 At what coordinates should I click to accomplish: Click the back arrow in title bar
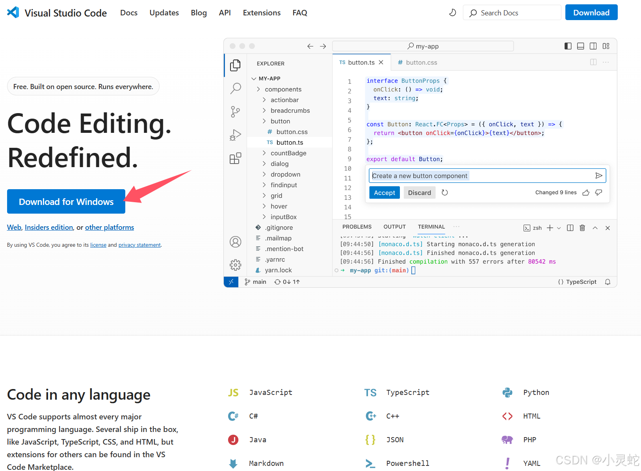pos(310,46)
